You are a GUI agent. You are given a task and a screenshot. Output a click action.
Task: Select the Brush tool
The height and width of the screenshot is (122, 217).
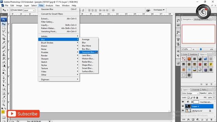pyautogui.click(x=4, y=51)
